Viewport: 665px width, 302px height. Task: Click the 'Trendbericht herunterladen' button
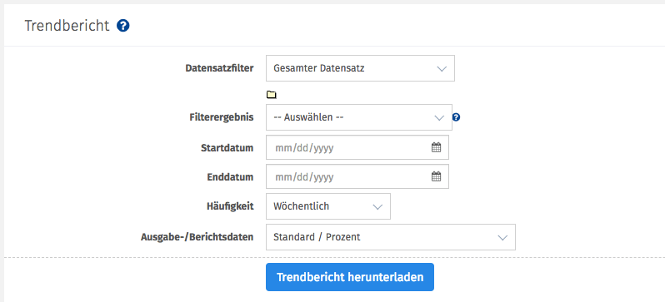[x=350, y=277]
